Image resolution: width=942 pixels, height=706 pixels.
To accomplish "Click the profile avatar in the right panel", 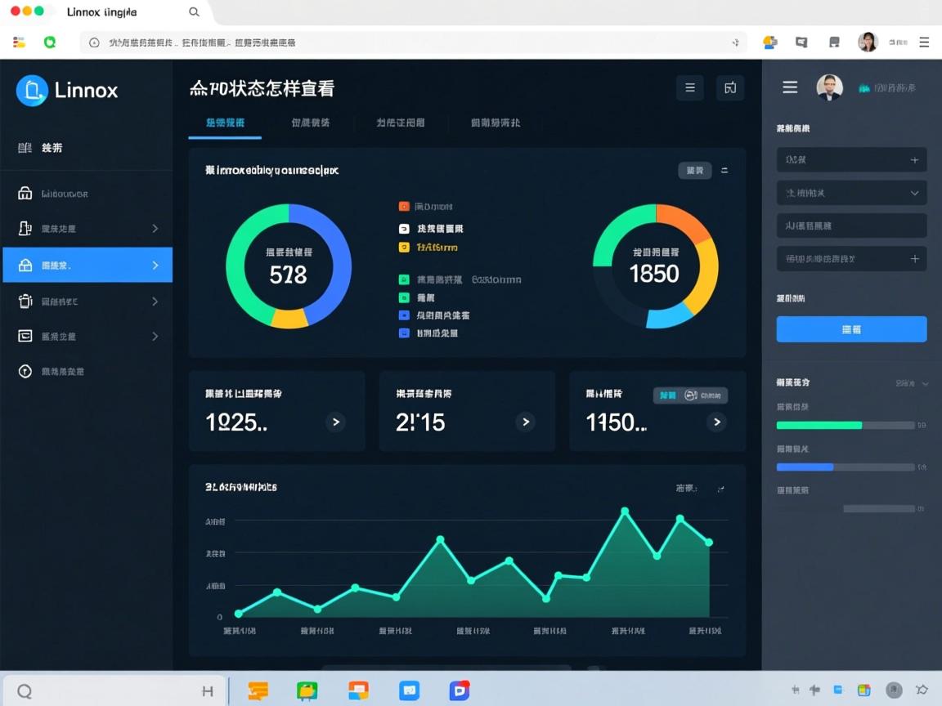I will pyautogui.click(x=828, y=87).
